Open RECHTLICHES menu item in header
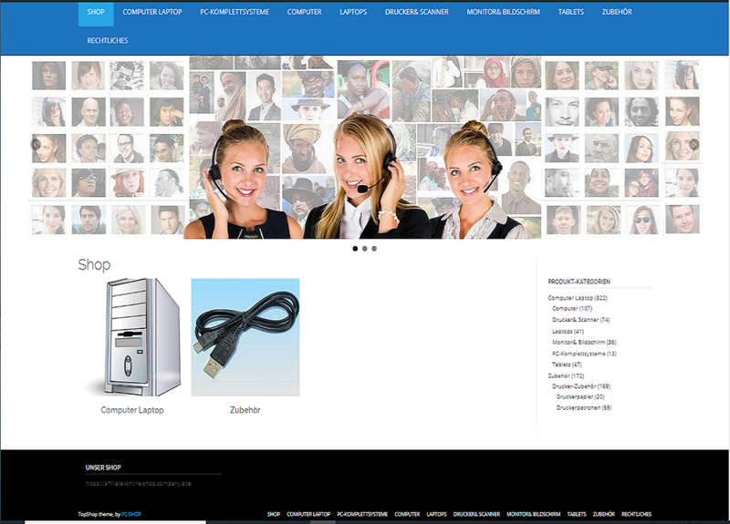 (x=108, y=40)
